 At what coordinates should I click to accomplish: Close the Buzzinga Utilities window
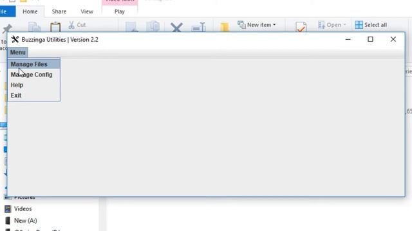point(393,39)
